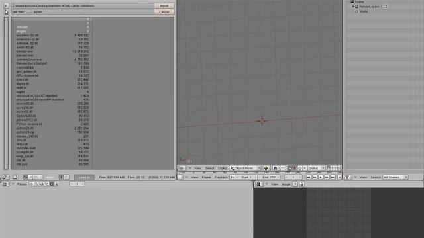Viewport: 424px width, 238px height.
Task: Open All Scenes dropdown in outliner
Action: 395,177
